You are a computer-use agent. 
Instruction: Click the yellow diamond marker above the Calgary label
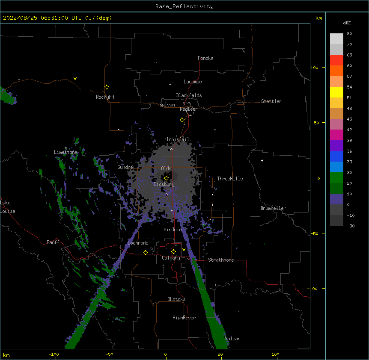[173, 252]
